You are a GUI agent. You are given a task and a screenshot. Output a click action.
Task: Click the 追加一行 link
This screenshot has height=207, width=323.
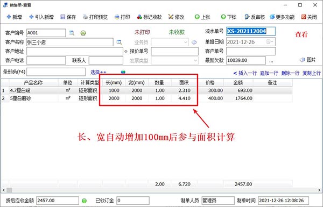(269, 73)
